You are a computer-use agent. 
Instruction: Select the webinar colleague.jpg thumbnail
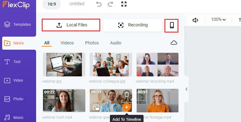point(111,65)
